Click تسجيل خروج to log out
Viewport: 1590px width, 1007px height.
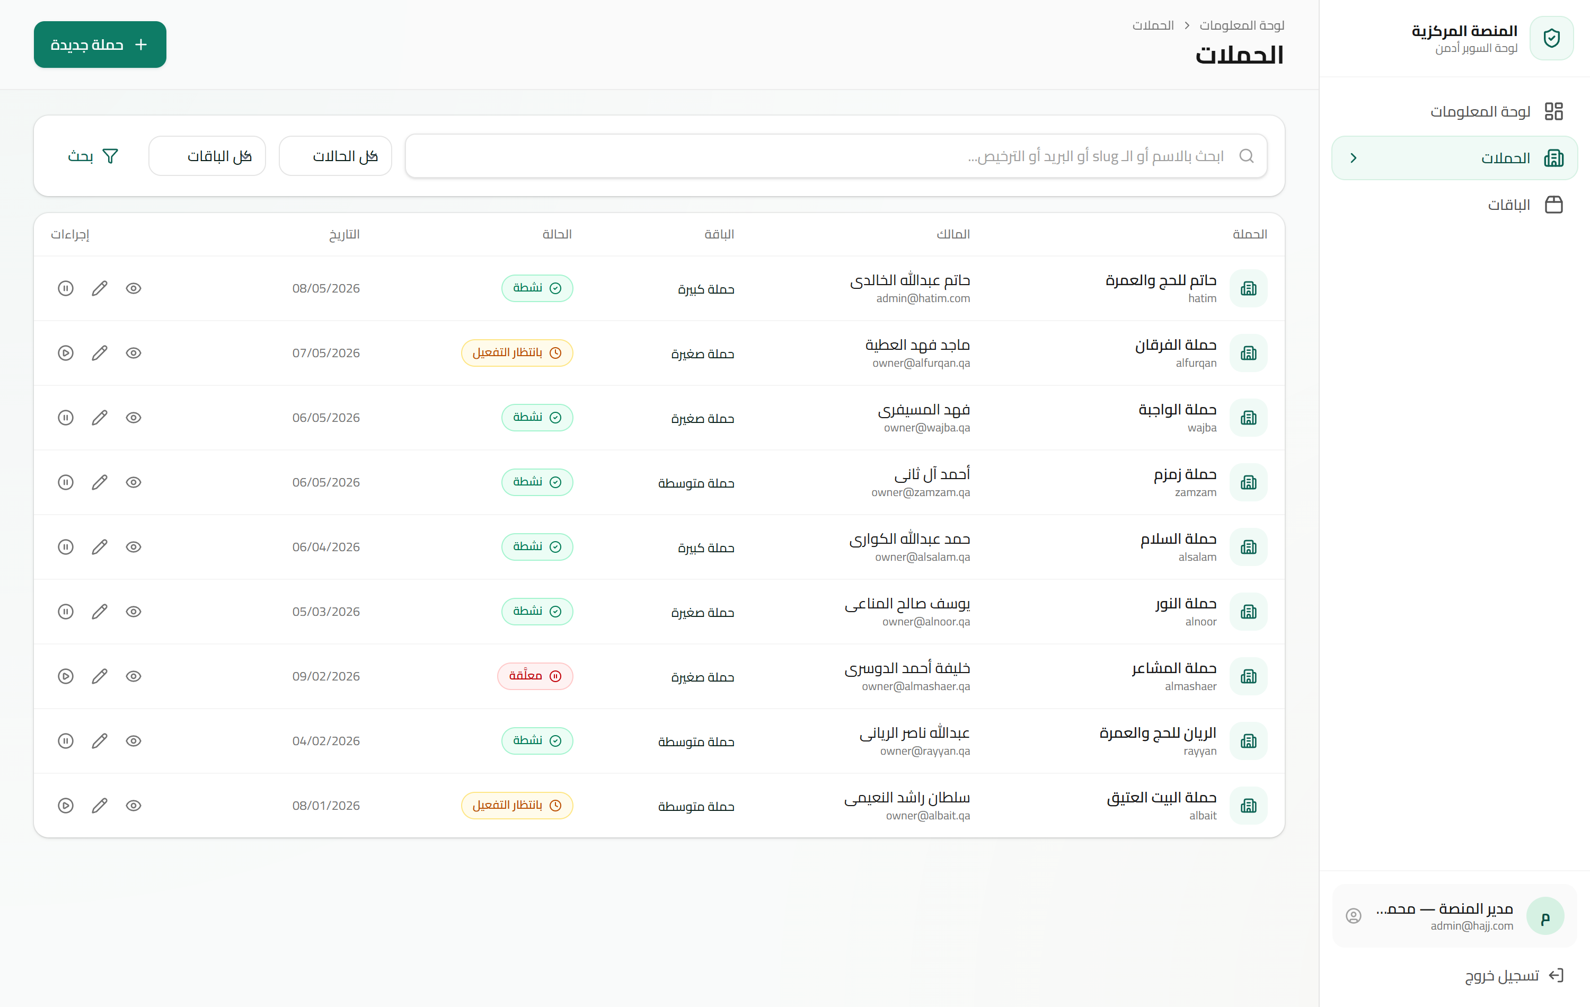click(x=1515, y=976)
